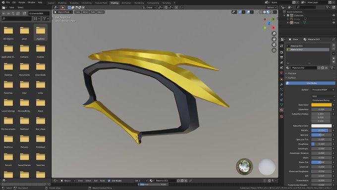
Task: Click the zoom magnifier icon in viewport
Action: (274, 34)
